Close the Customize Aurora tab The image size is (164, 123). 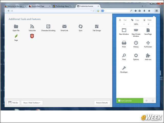pyautogui.click(x=98, y=6)
